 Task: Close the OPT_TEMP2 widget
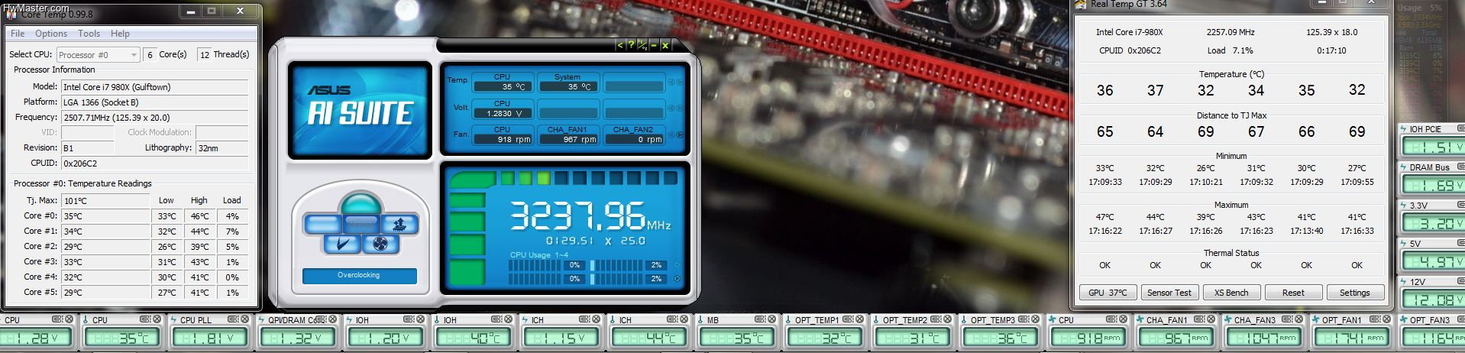coord(947,319)
